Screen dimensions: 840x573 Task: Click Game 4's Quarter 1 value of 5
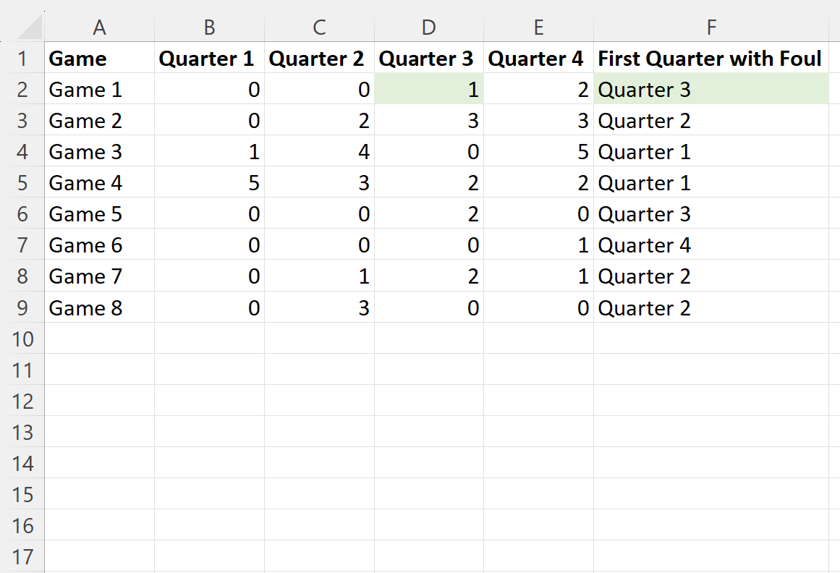pyautogui.click(x=208, y=183)
